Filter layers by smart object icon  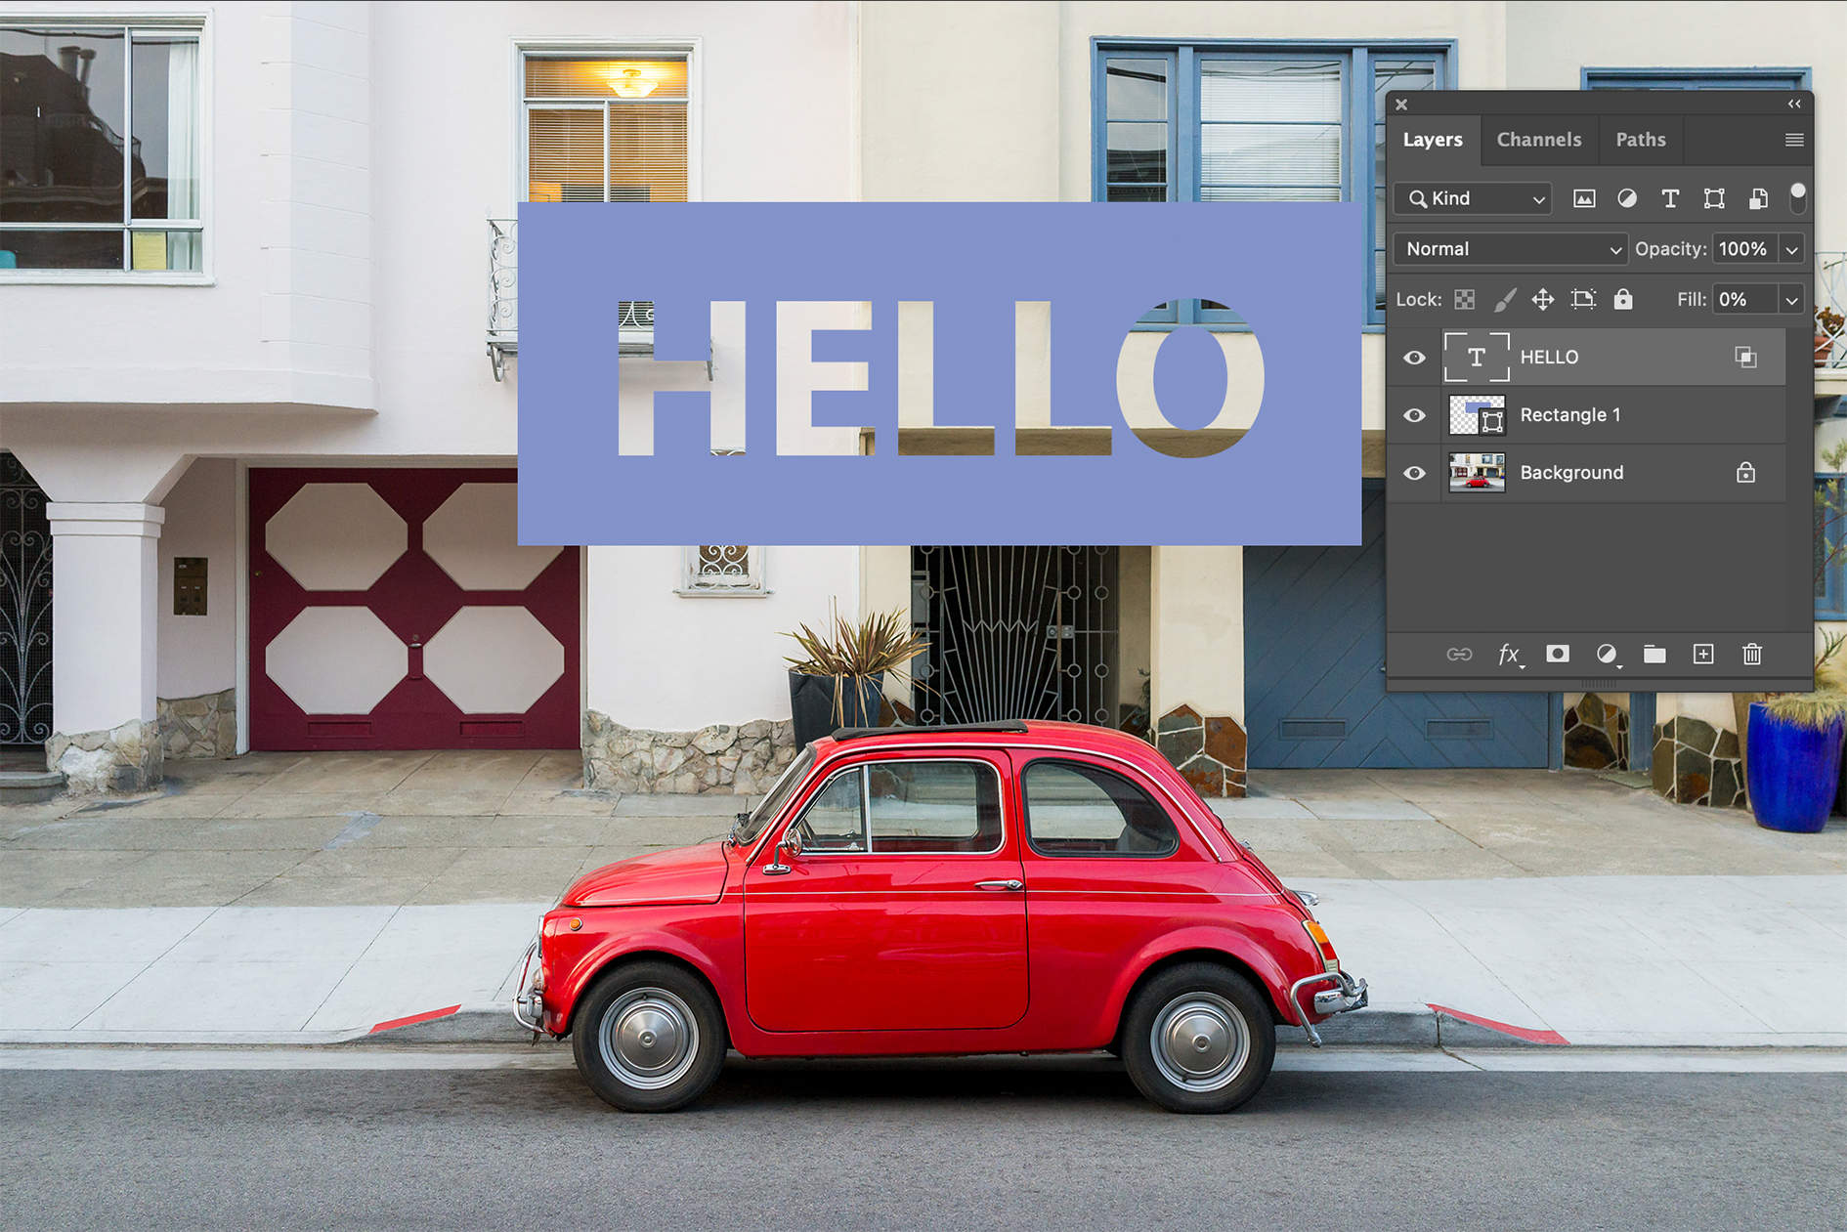tap(1758, 198)
